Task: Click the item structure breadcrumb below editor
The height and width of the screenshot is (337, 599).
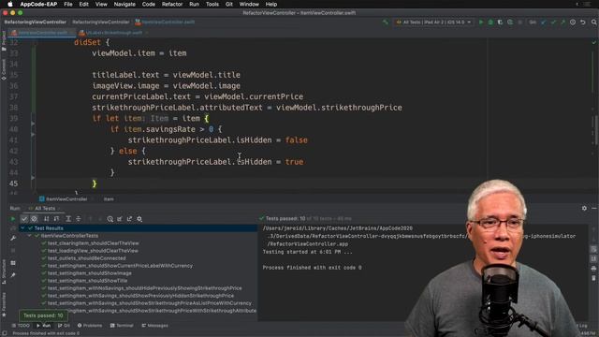Action: (x=109, y=199)
